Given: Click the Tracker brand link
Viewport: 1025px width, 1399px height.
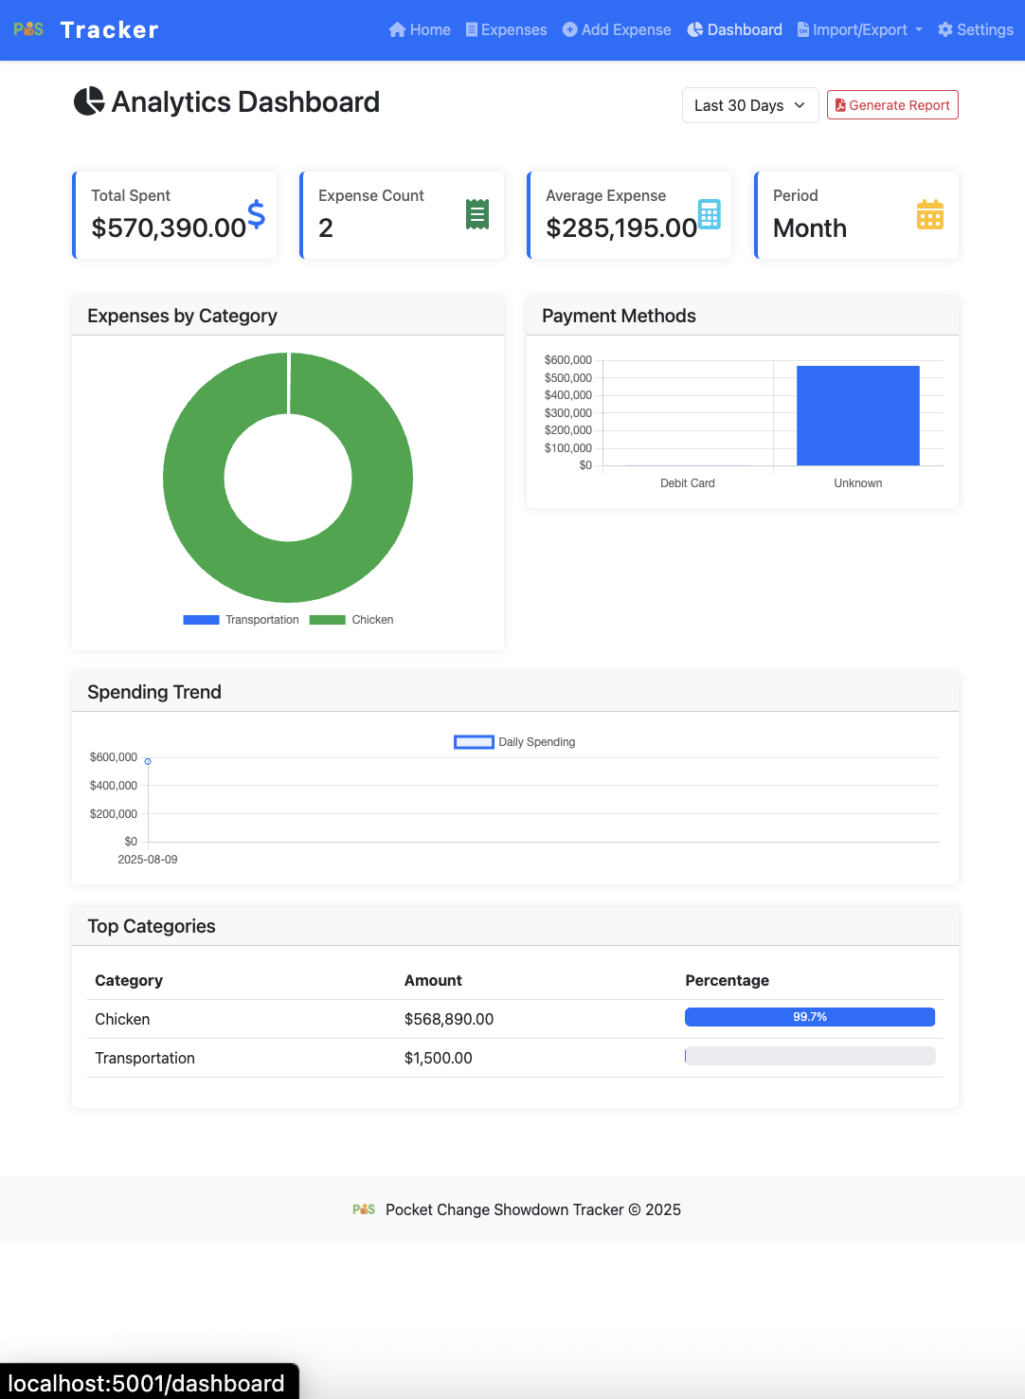Looking at the screenshot, I should click(109, 29).
